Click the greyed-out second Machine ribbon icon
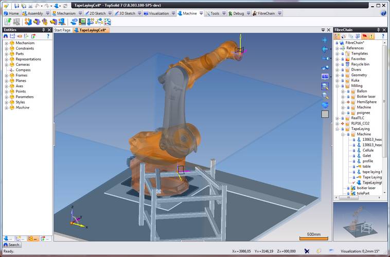The height and width of the screenshot is (257, 390). (16, 22)
